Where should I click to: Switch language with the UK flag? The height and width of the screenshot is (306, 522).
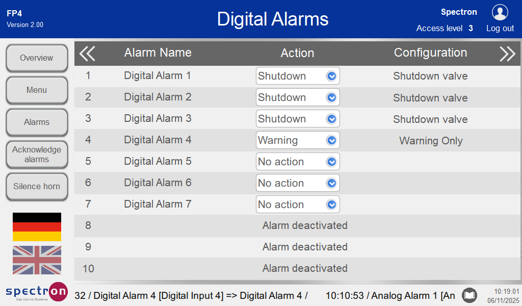37,260
